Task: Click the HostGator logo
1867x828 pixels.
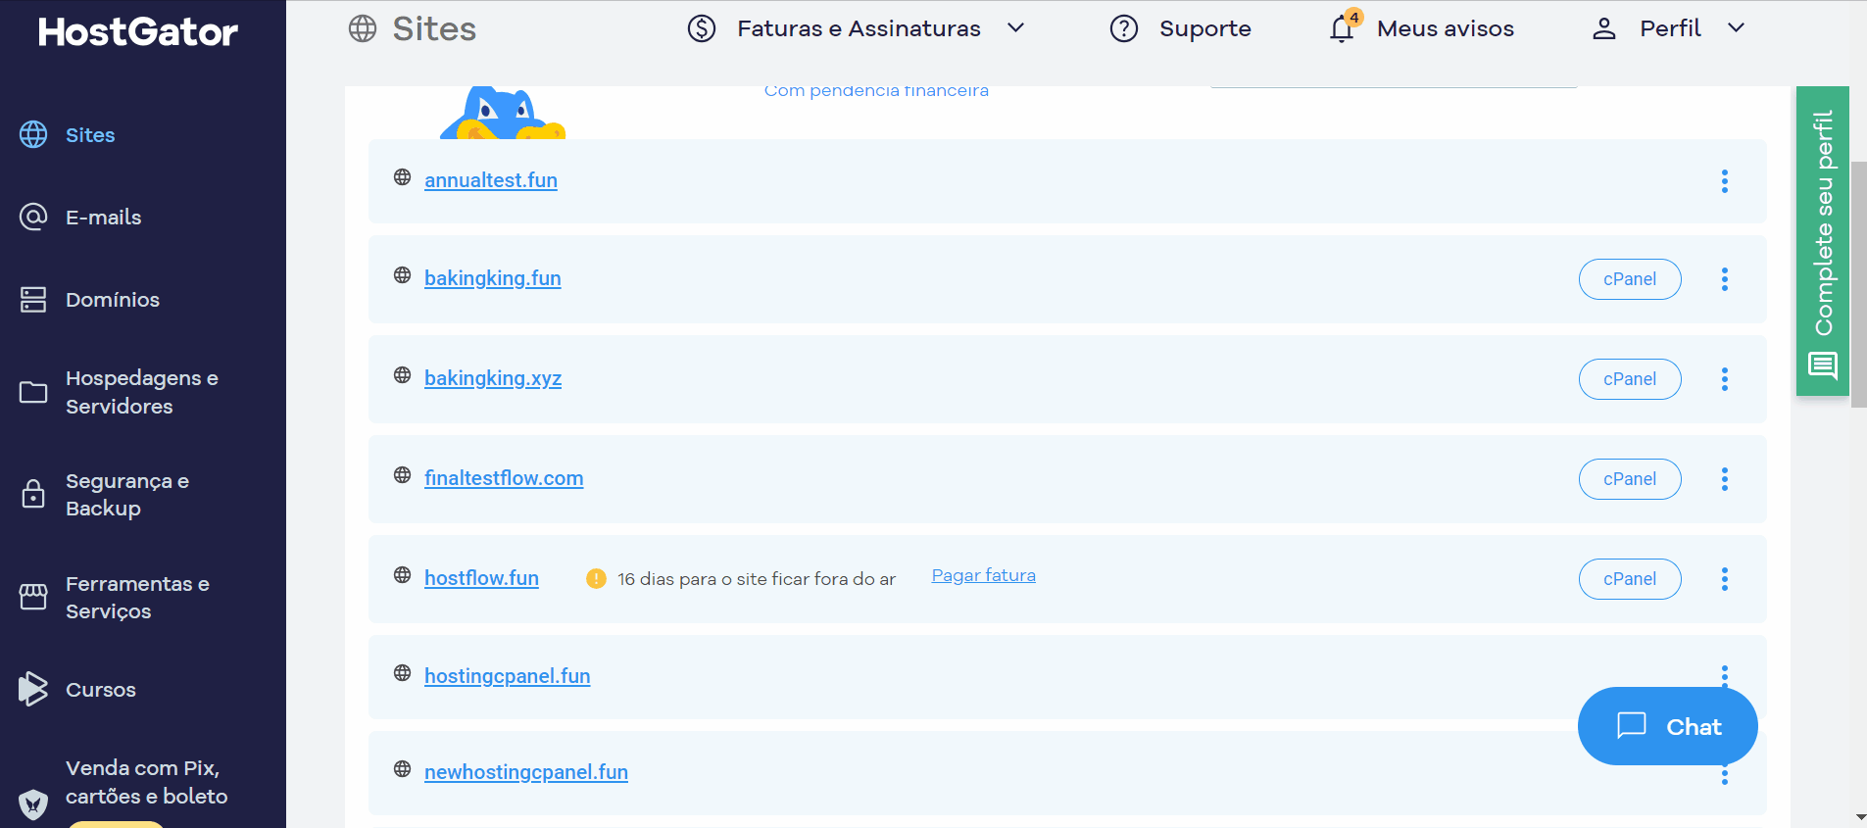Action: pos(138,32)
